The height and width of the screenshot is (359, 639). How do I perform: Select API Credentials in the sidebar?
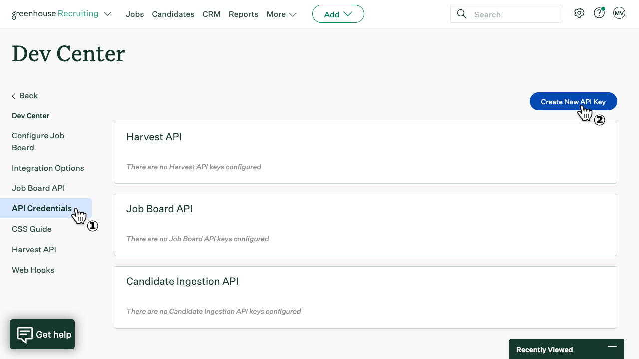(42, 208)
